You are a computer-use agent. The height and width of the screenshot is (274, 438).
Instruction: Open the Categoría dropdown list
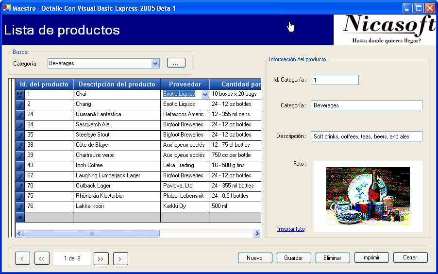[x=155, y=63]
